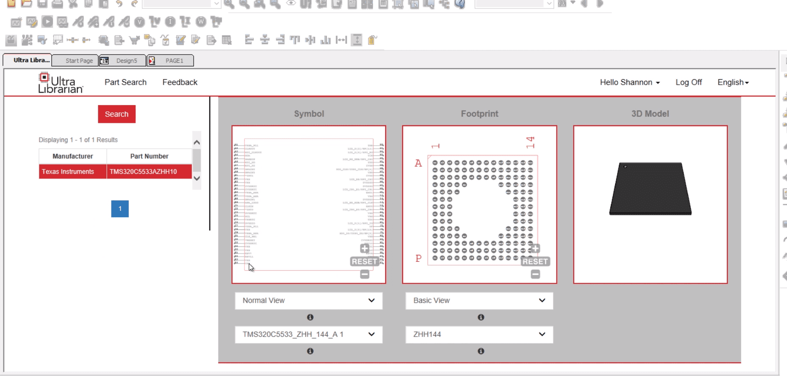Image resolution: width=787 pixels, height=376 pixels.
Task: Click the Distribute Horizontally toolbar icon
Action: point(341,40)
